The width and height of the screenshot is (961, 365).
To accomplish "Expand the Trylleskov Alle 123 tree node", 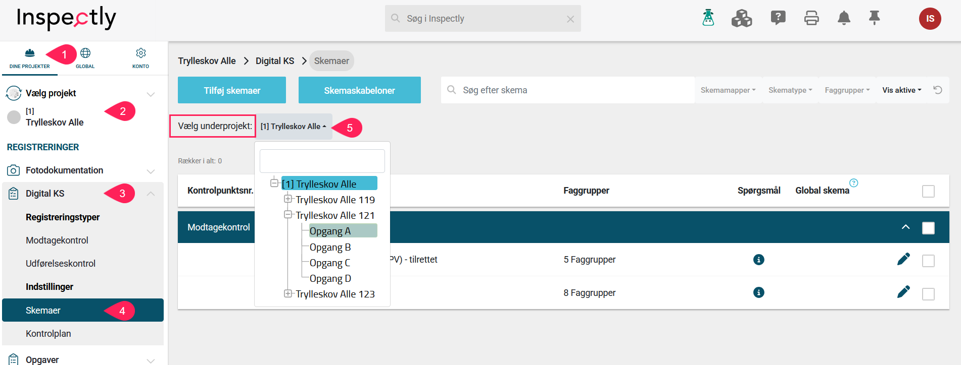I will click(288, 293).
